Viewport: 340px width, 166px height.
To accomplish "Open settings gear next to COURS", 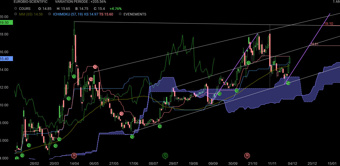I will tap(15, 9).
